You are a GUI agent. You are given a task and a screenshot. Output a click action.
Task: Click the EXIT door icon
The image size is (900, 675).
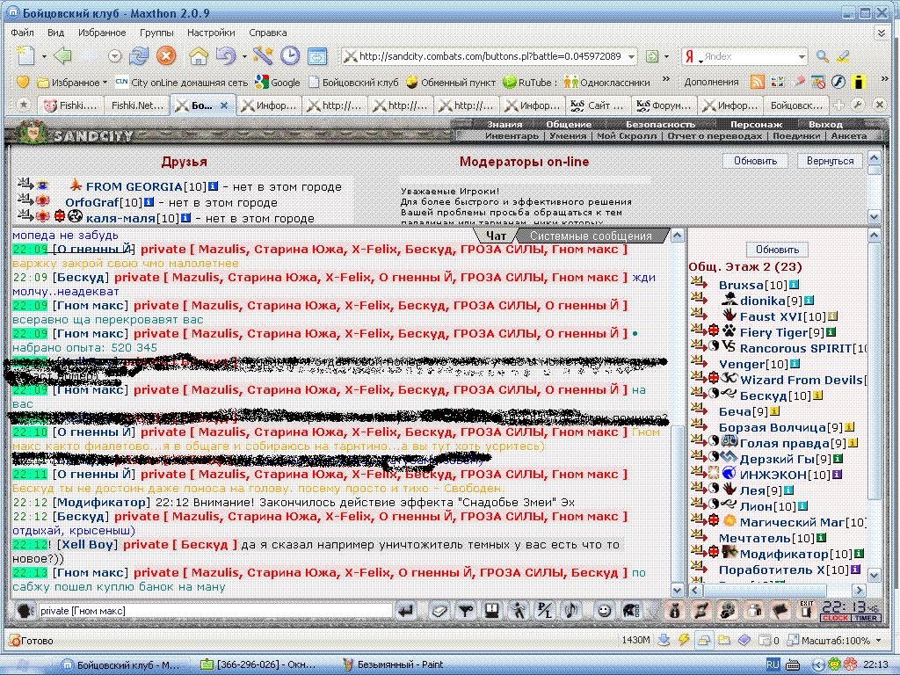(807, 611)
